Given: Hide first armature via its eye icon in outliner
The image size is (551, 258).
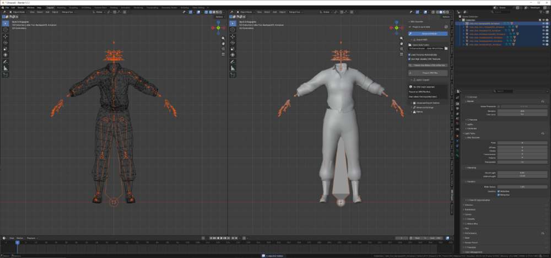Looking at the screenshot, I should click(x=543, y=24).
